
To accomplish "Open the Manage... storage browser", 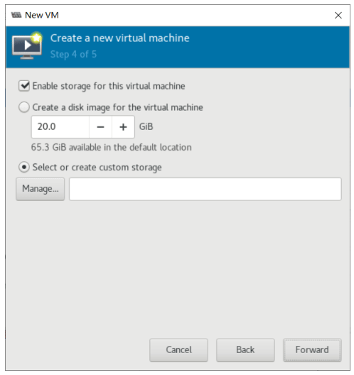I will tap(41, 189).
